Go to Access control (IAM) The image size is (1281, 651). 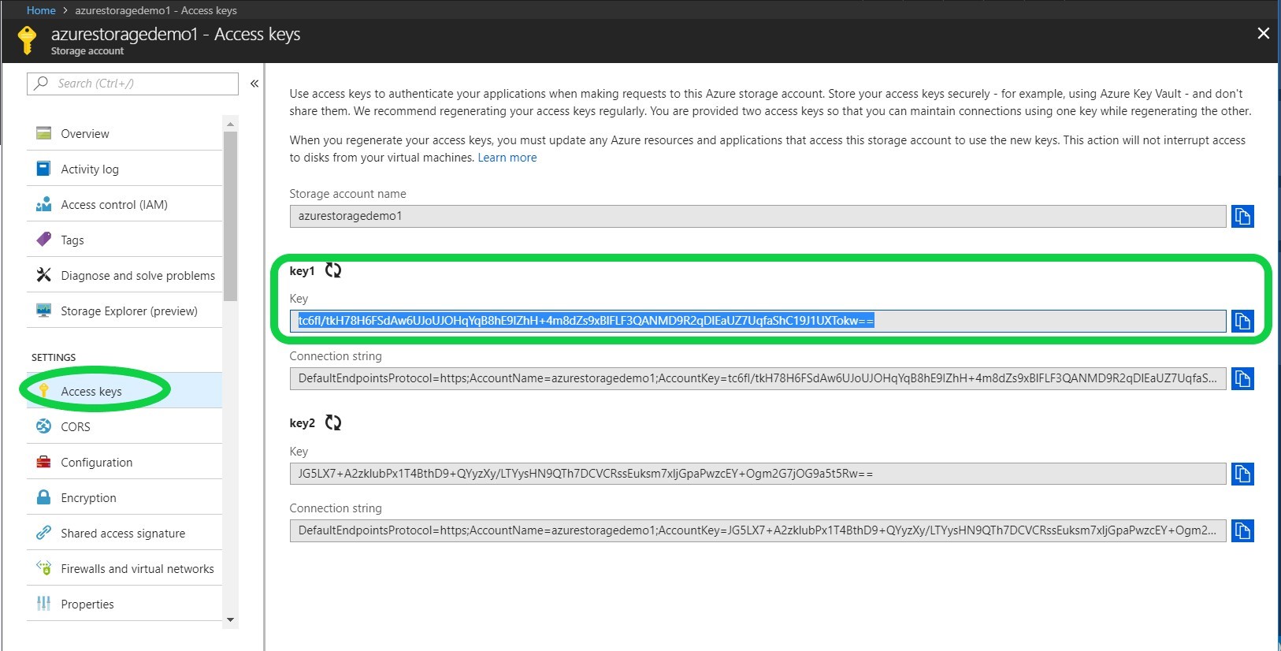point(124,204)
